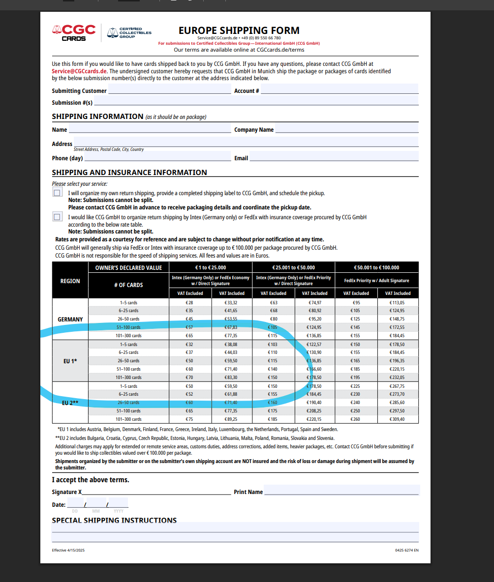494x582 pixels.
Task: Click the 'EU 2**' region cell
Action: pos(70,403)
